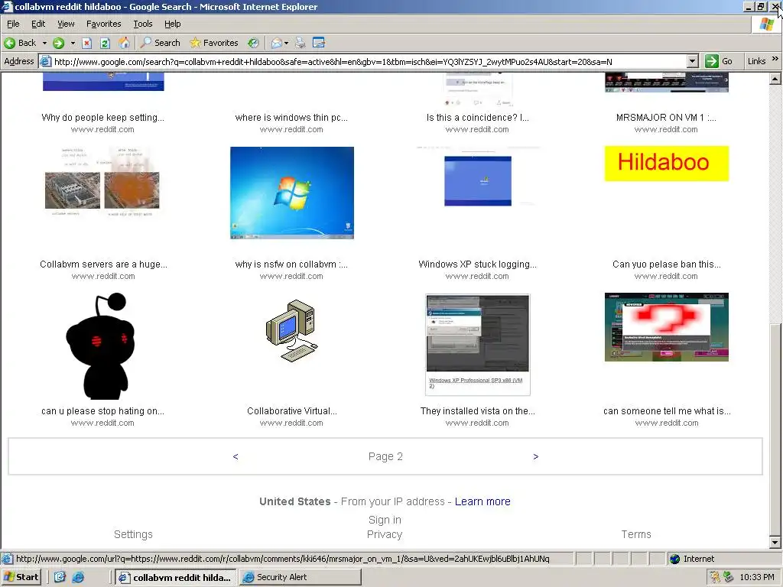Open the Favorites star button
Image resolution: width=783 pixels, height=587 pixels.
point(214,43)
